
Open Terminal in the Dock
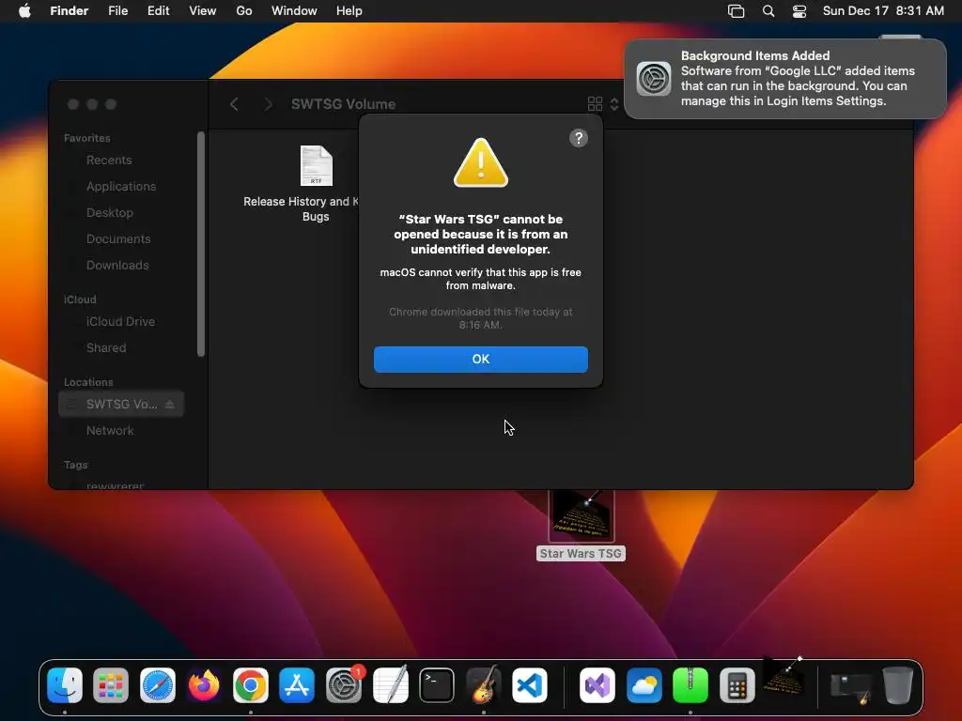[437, 685]
